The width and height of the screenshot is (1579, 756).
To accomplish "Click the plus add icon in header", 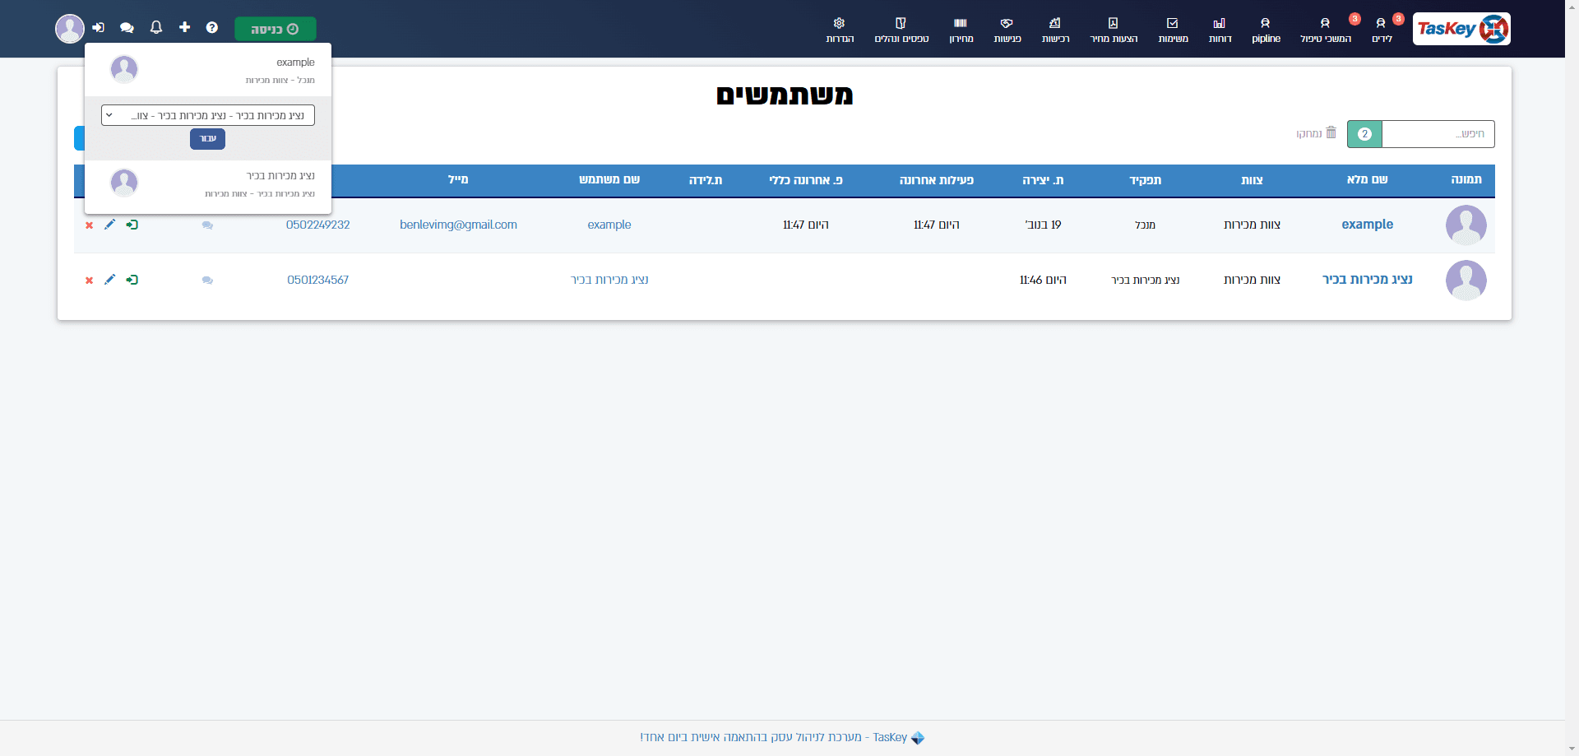I will [184, 27].
